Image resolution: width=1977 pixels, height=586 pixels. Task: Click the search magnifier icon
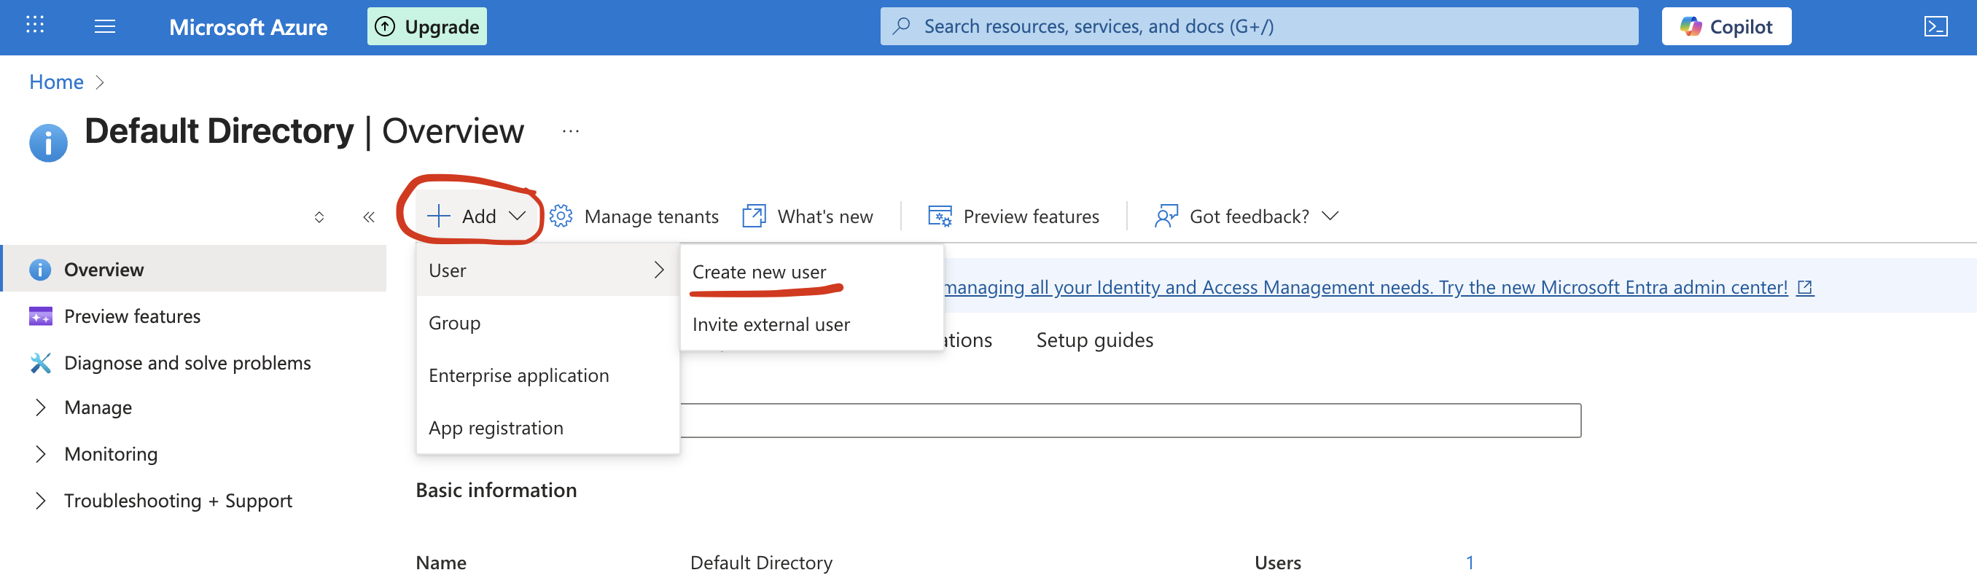point(902,26)
